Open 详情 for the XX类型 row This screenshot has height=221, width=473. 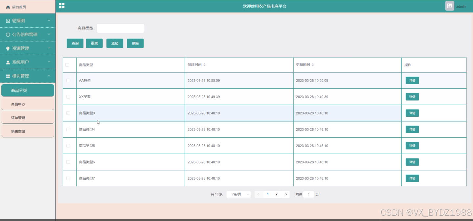[412, 97]
